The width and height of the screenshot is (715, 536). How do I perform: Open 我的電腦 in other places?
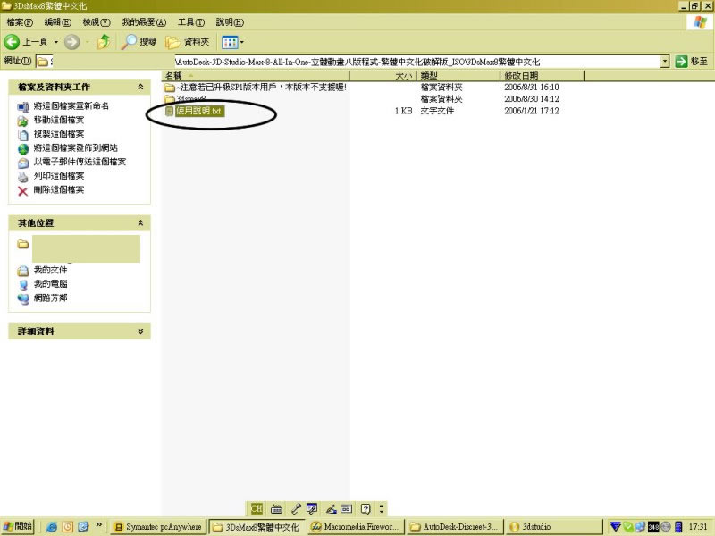50,283
